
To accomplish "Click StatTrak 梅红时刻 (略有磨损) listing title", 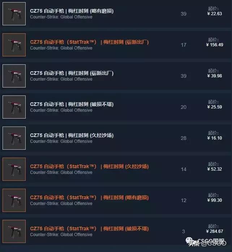I will pyautogui.click(x=89, y=197).
